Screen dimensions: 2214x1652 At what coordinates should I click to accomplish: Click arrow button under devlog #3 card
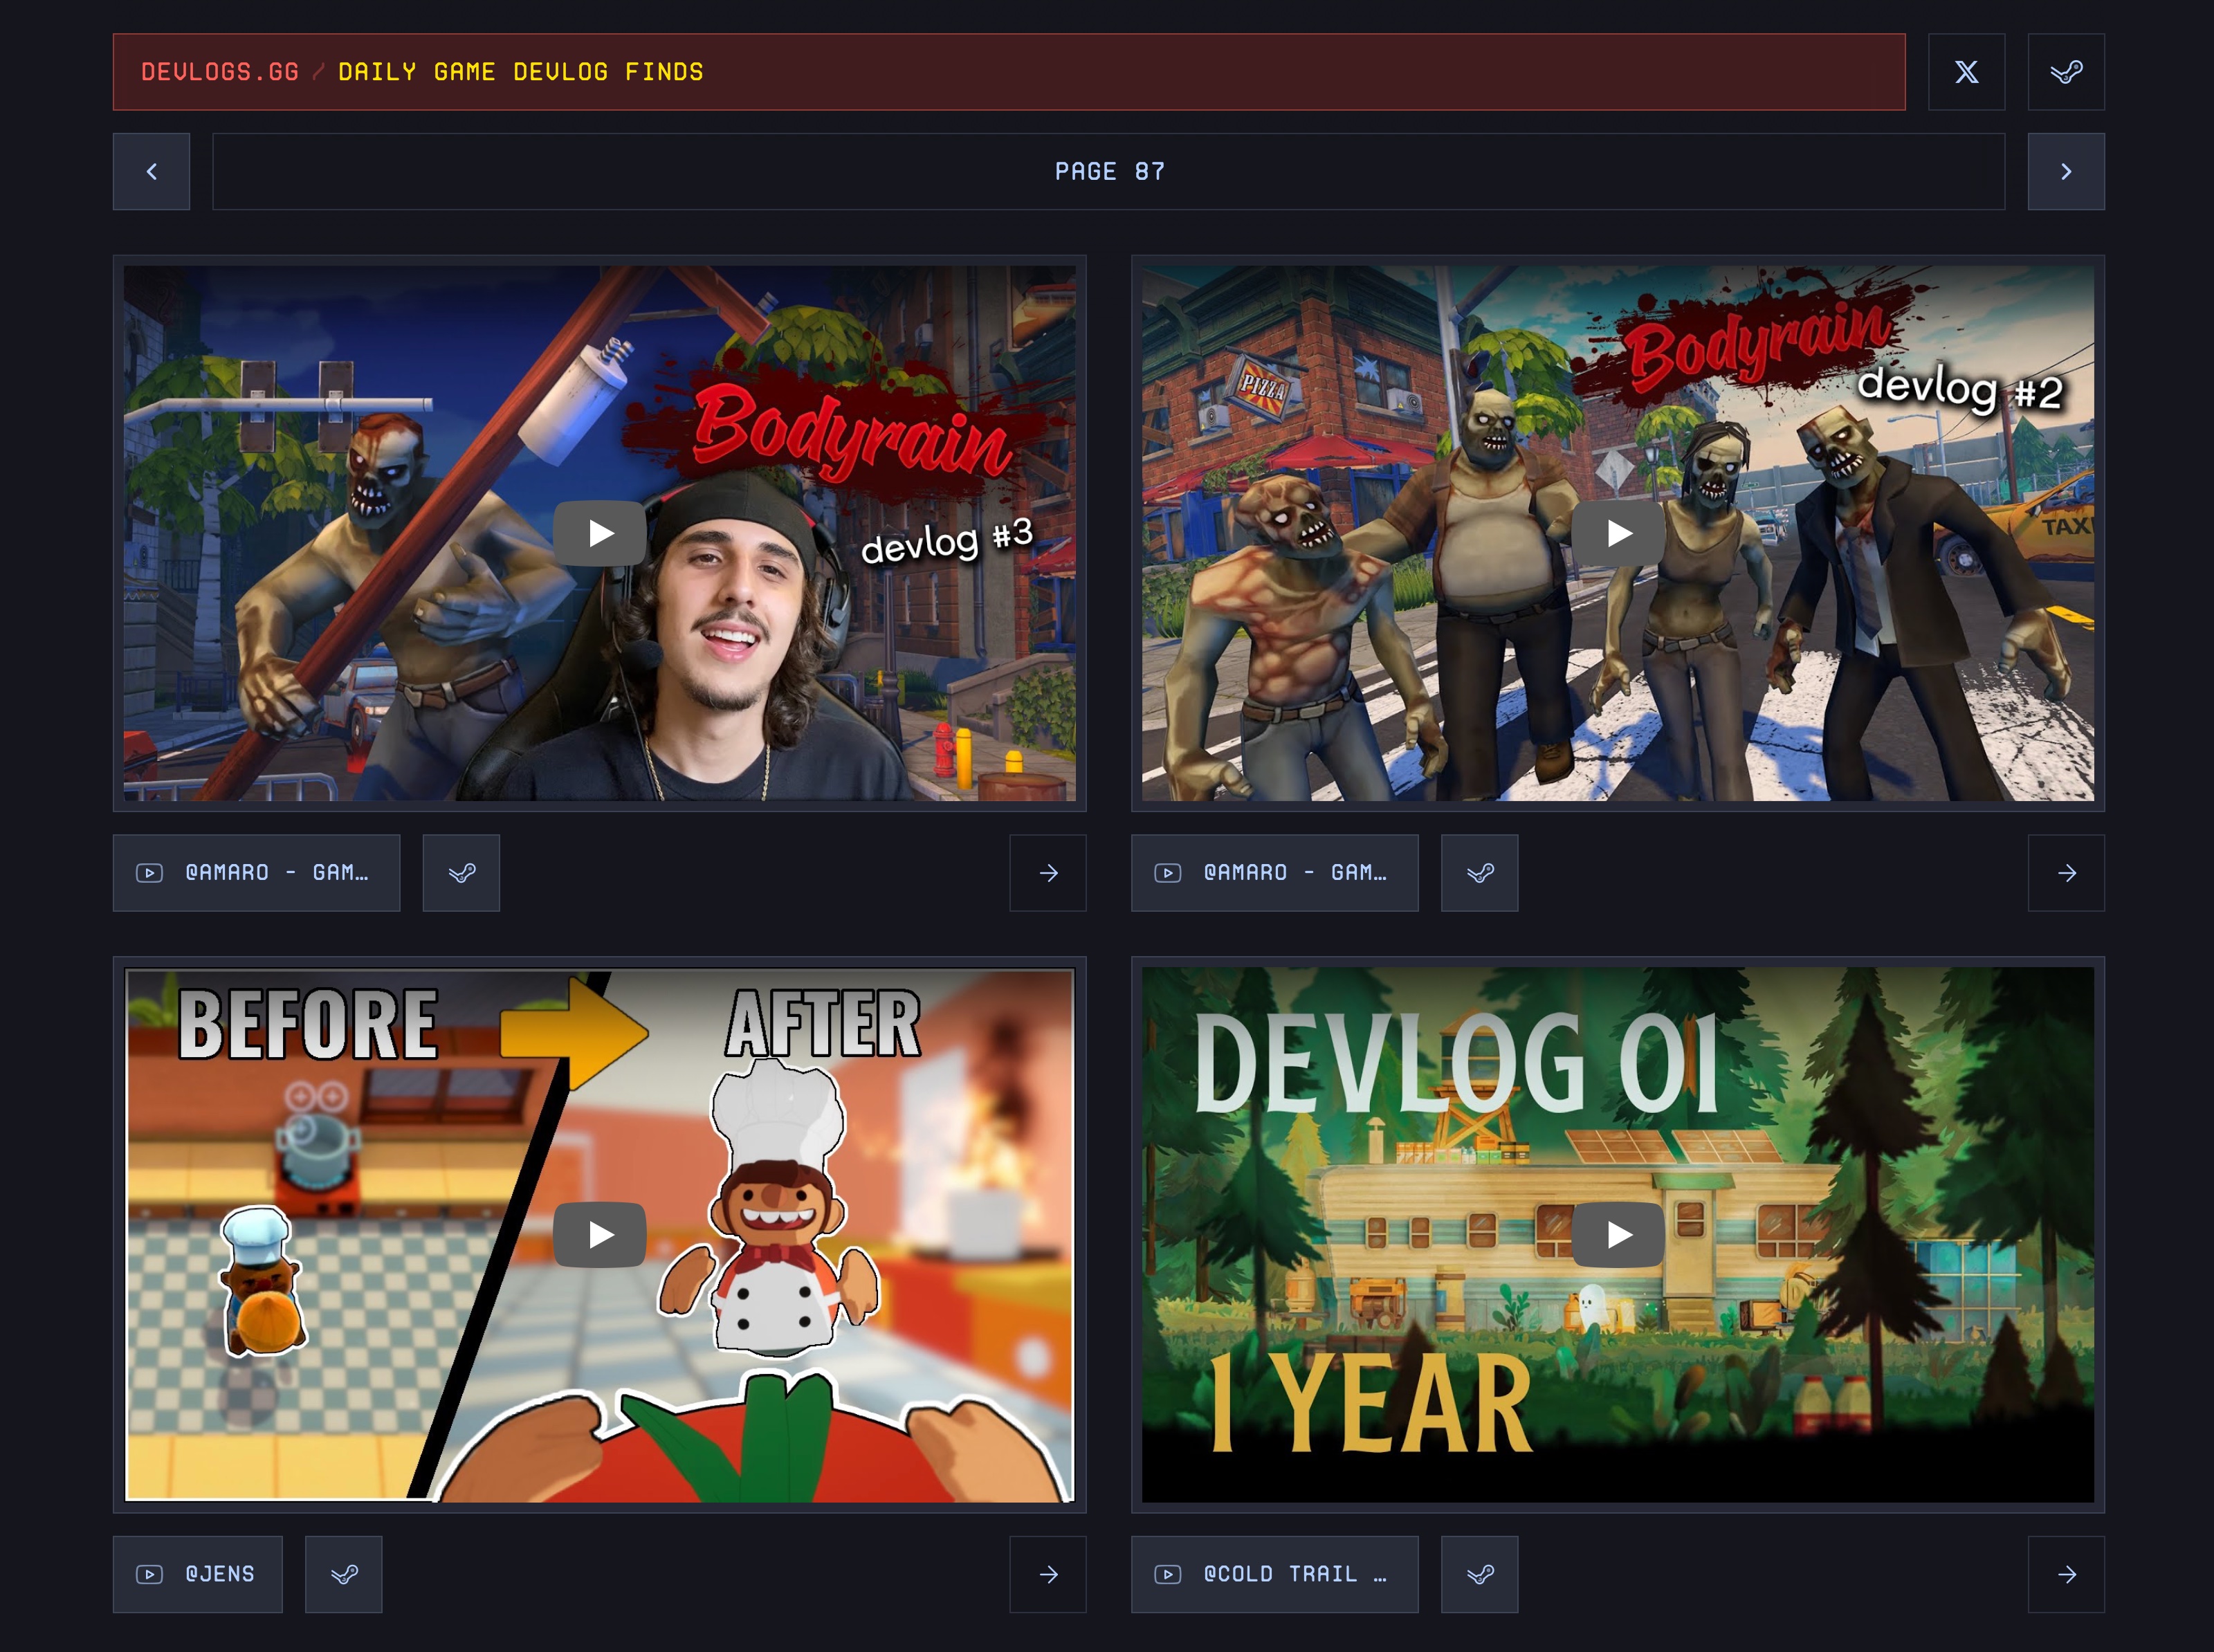tap(1048, 873)
